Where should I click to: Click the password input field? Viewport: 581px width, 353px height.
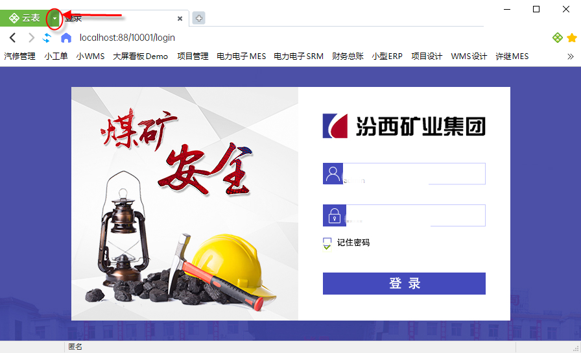pyautogui.click(x=416, y=215)
